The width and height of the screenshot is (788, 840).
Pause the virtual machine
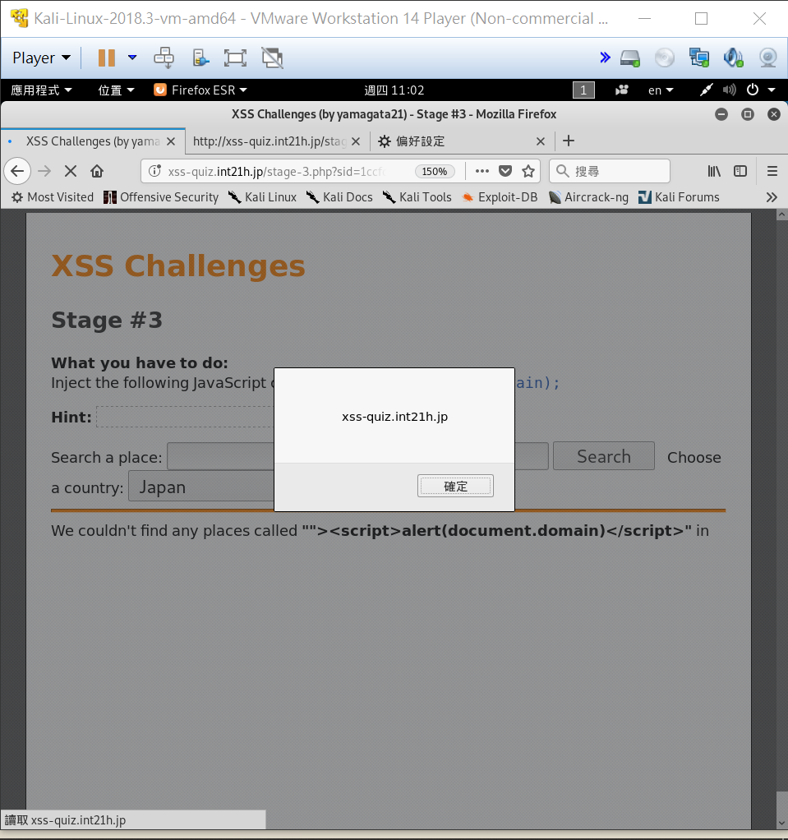tap(107, 58)
